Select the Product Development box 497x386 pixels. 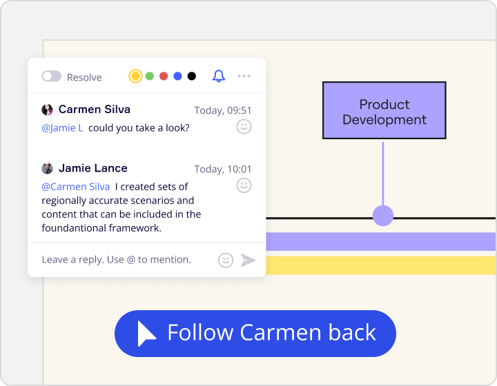(x=384, y=110)
